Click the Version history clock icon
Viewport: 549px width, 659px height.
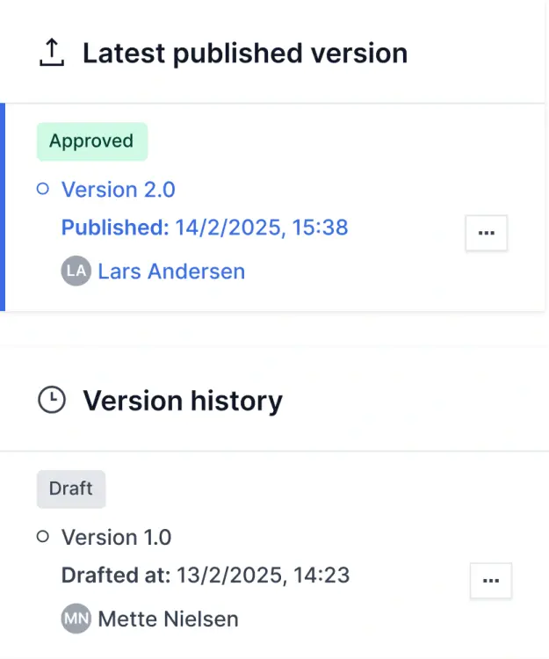(x=53, y=401)
